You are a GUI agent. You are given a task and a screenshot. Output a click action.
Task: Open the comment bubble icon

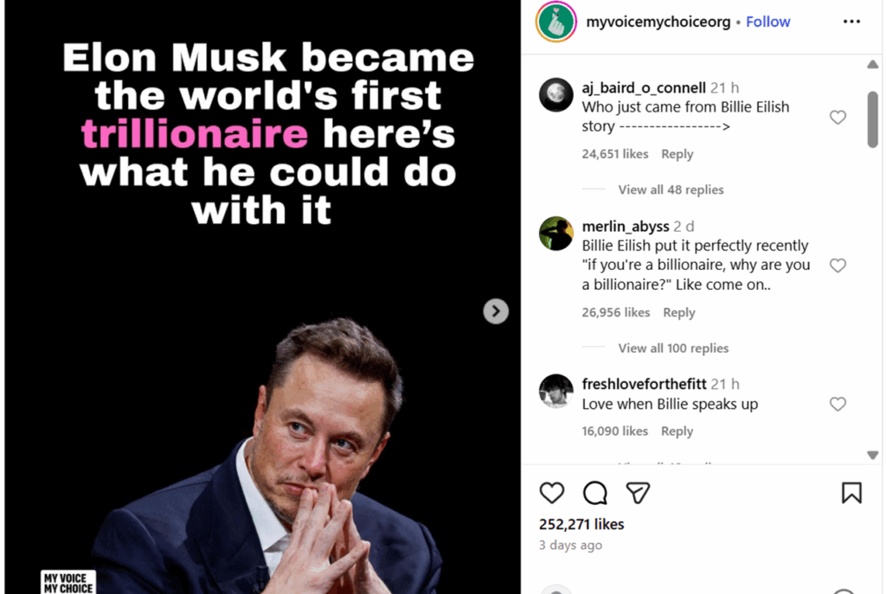click(594, 493)
